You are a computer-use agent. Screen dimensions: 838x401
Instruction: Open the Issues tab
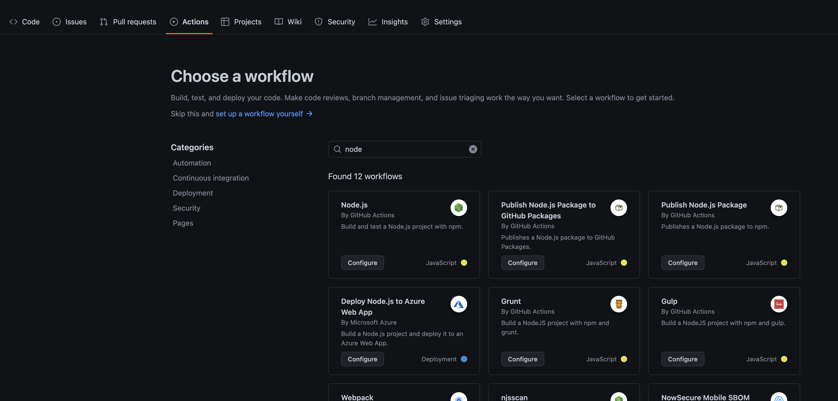[x=69, y=22]
